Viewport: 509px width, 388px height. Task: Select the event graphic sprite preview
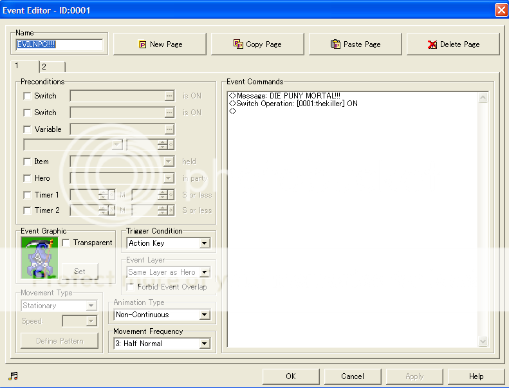39,257
